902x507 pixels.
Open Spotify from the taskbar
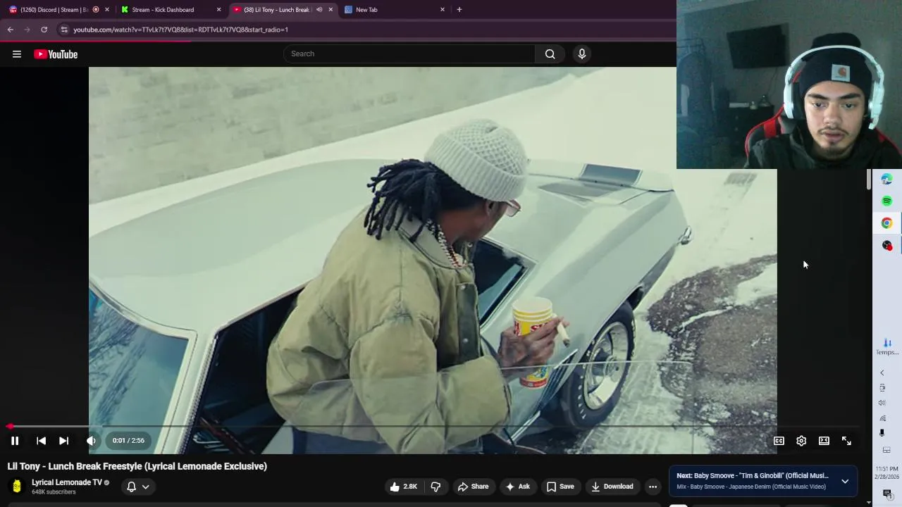[x=886, y=201]
